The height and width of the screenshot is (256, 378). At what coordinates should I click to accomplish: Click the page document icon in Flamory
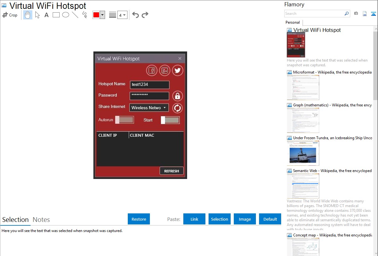365,14
